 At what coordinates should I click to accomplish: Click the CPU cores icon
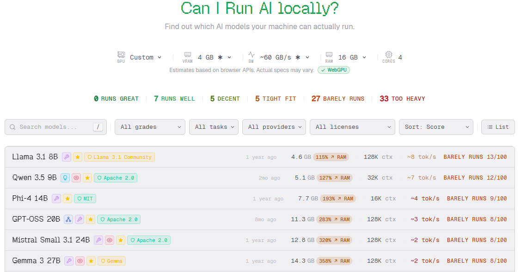click(x=388, y=54)
